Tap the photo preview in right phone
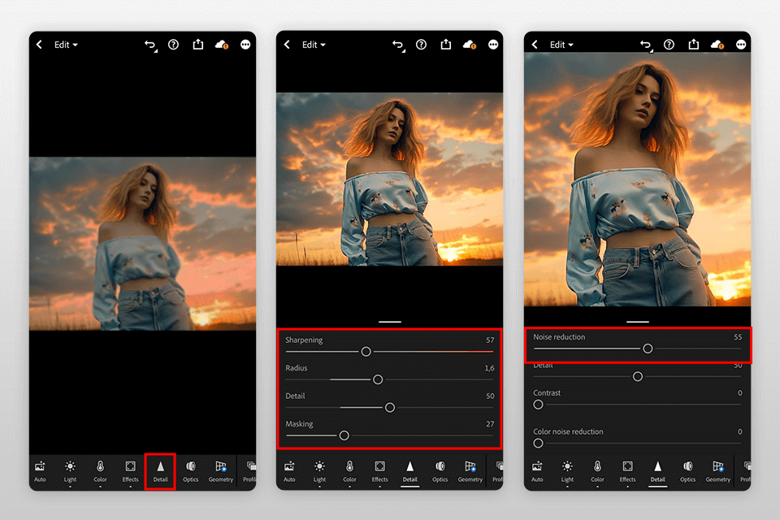 pyautogui.click(x=637, y=179)
